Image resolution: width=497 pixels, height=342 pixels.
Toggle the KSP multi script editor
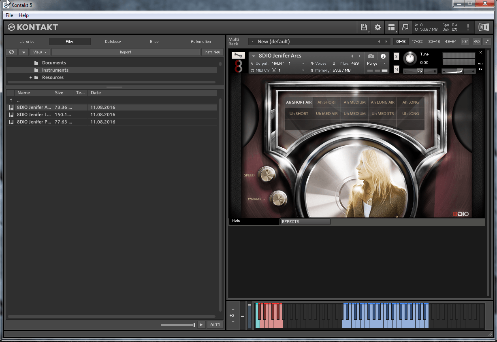(465, 41)
